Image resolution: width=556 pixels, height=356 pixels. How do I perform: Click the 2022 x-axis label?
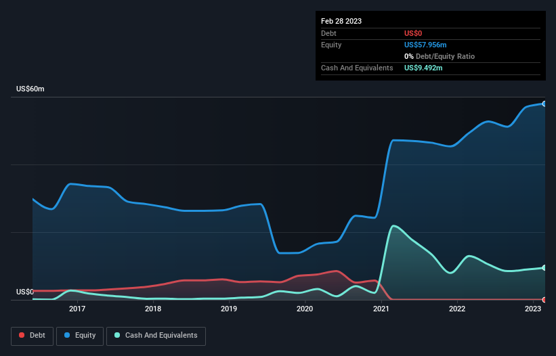coord(457,309)
